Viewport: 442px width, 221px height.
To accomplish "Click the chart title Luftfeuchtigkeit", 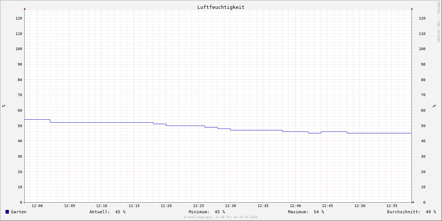I will point(221,7).
